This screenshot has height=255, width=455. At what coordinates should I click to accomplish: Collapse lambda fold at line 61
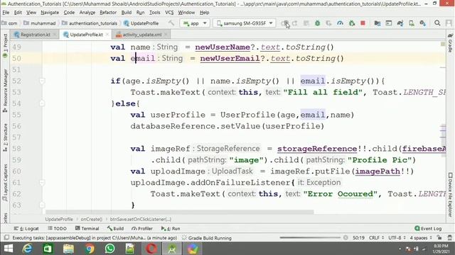click(x=42, y=183)
